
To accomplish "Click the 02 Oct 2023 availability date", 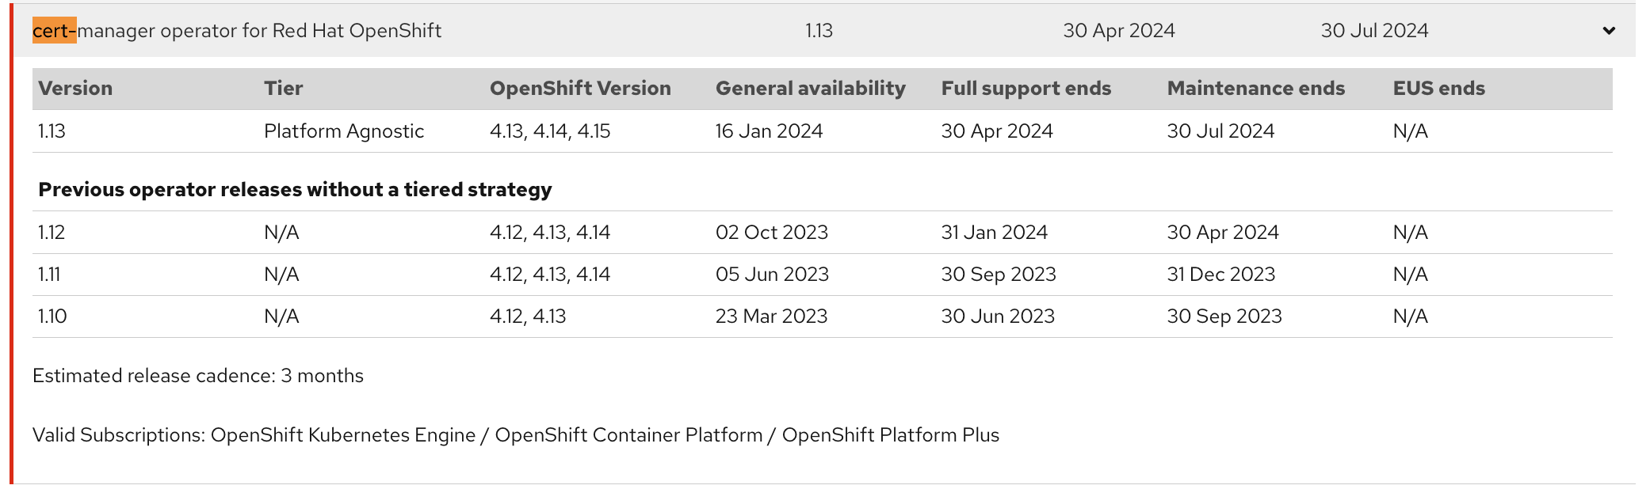I will 771,233.
